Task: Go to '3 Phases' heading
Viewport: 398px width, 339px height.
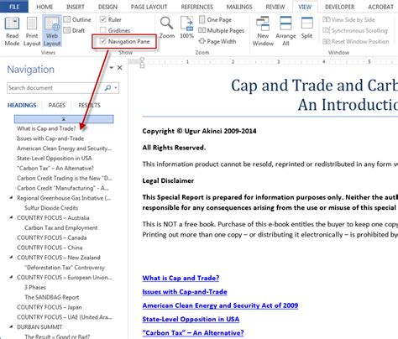Action: tap(35, 287)
